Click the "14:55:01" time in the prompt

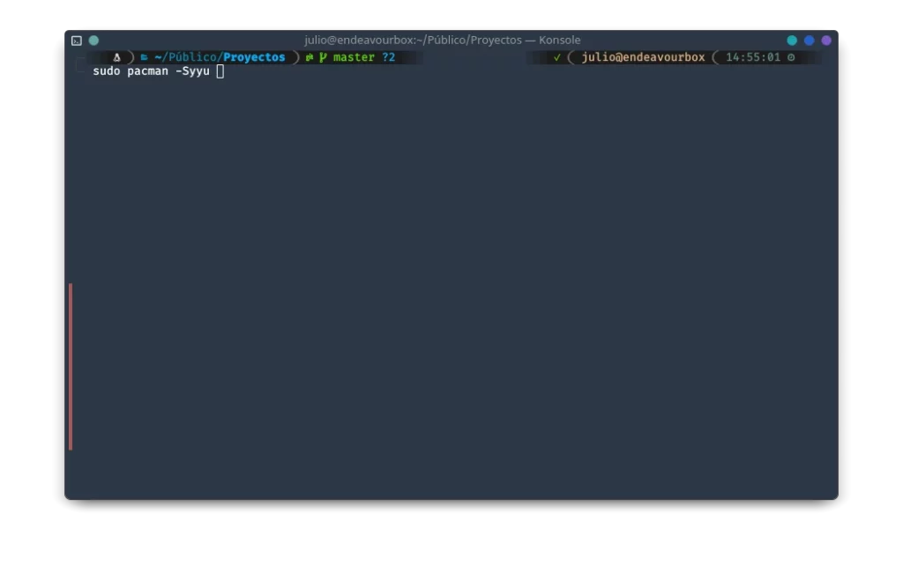(753, 57)
